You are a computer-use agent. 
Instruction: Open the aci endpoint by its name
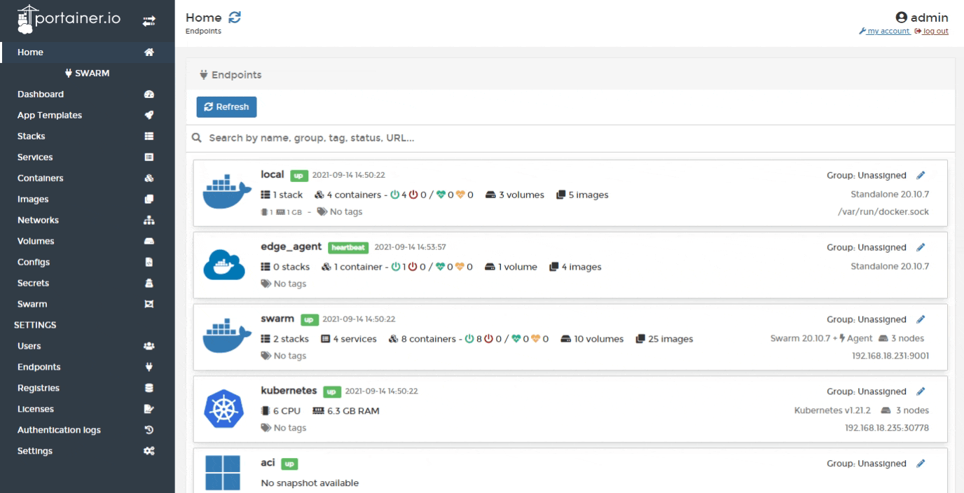pyautogui.click(x=268, y=462)
